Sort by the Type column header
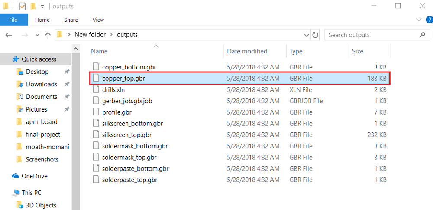This screenshot has height=210, width=433. click(296, 51)
